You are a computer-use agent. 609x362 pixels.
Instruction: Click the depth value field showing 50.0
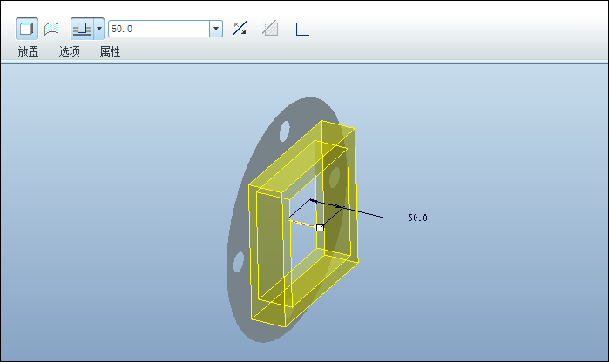159,29
